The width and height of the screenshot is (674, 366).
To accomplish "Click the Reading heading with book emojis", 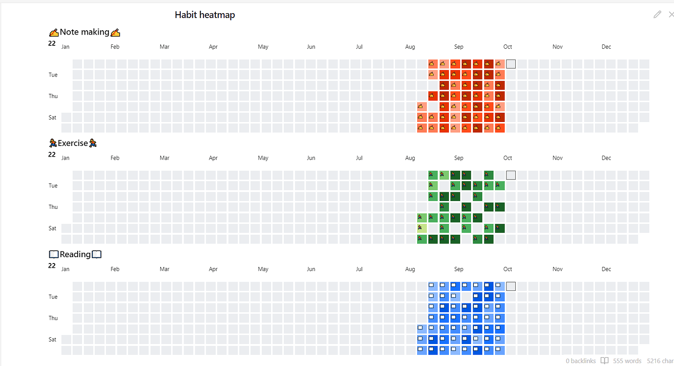I will [x=75, y=254].
